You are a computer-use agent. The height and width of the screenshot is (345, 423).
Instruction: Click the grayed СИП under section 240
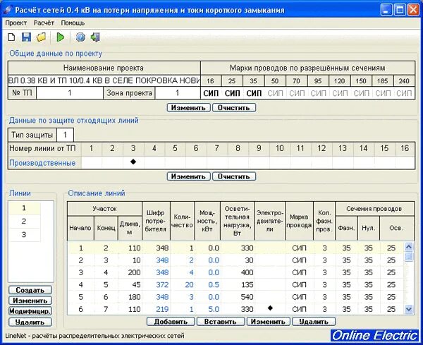pyautogui.click(x=404, y=93)
